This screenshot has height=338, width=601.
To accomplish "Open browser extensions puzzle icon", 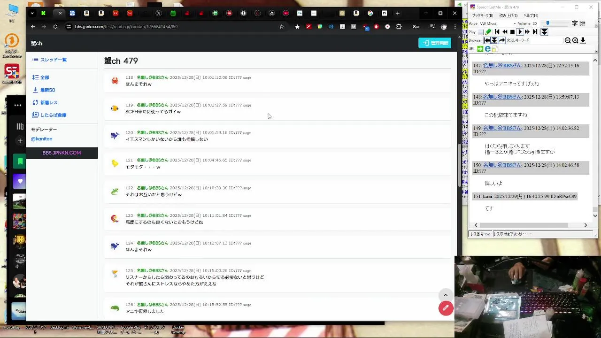I will click(399, 27).
